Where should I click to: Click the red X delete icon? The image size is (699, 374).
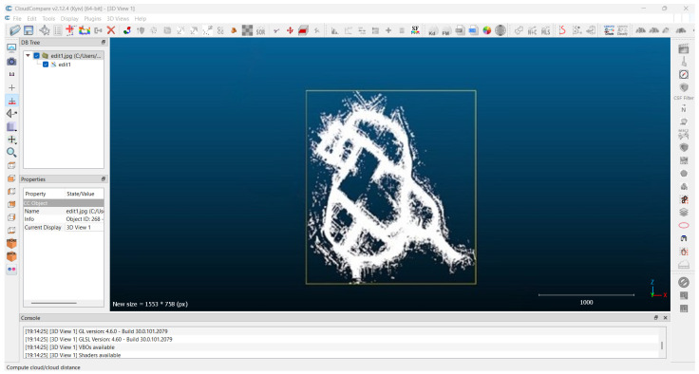(111, 30)
